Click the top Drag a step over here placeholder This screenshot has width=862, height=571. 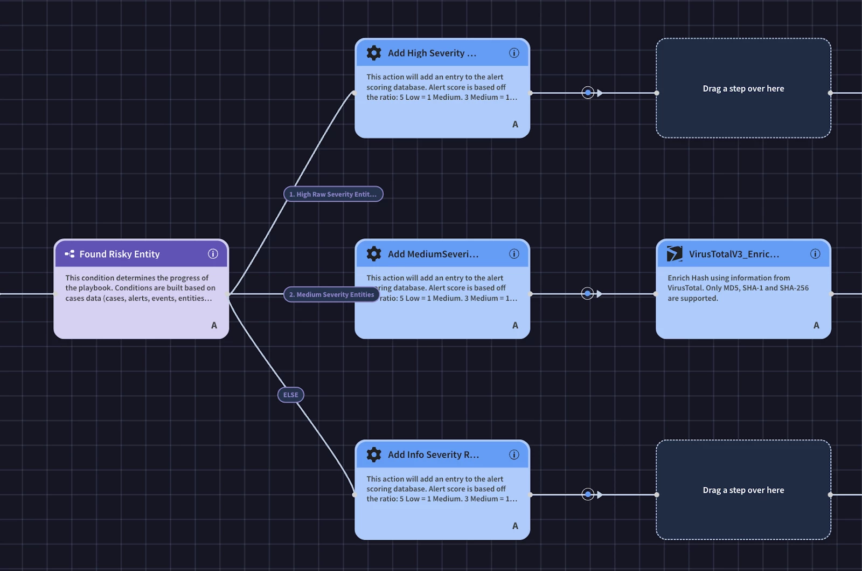pos(743,88)
